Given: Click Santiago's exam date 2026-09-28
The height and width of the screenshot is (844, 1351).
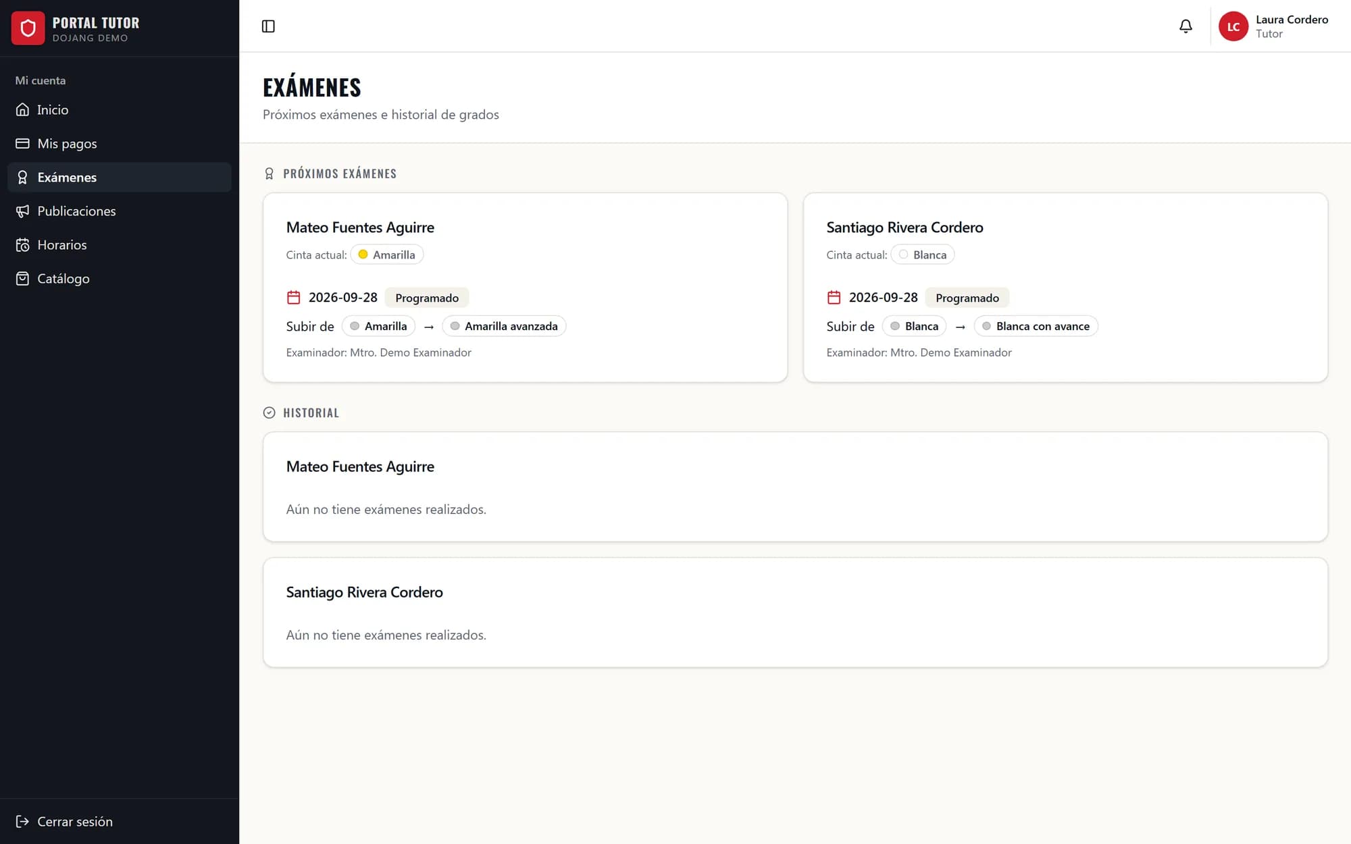Looking at the screenshot, I should pyautogui.click(x=884, y=297).
